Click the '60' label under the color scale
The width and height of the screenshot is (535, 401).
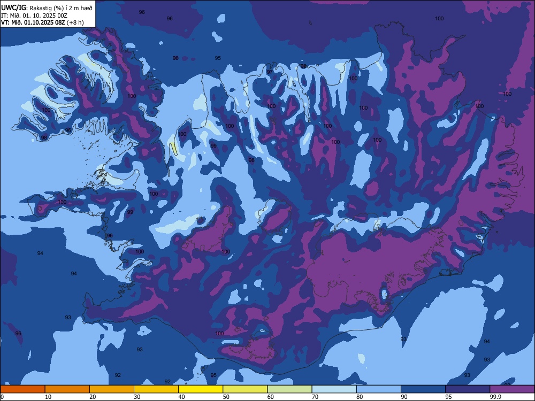click(x=271, y=397)
